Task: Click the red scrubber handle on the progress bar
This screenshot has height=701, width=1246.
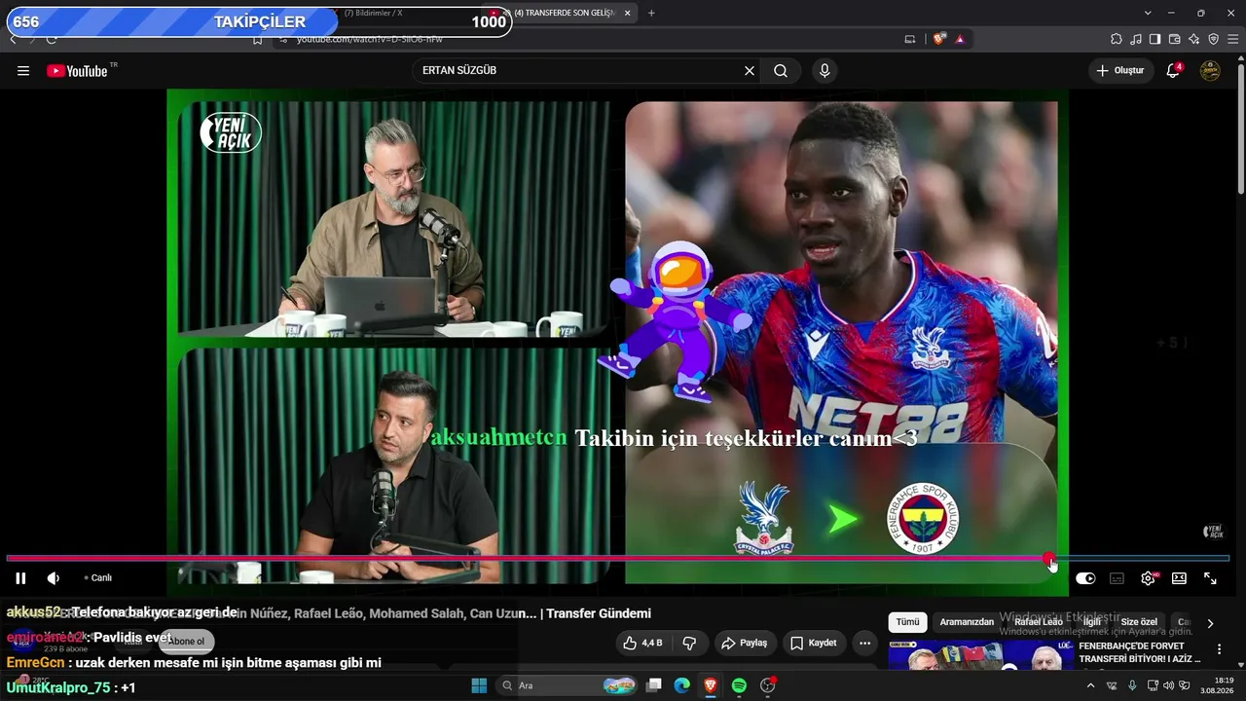Action: [x=1048, y=559]
